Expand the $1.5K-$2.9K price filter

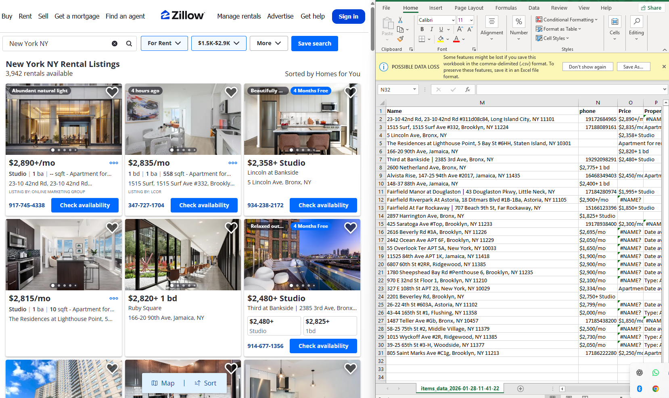point(219,44)
